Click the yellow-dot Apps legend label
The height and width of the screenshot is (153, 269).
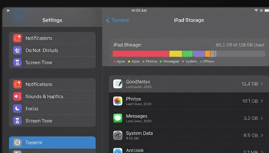click(135, 61)
